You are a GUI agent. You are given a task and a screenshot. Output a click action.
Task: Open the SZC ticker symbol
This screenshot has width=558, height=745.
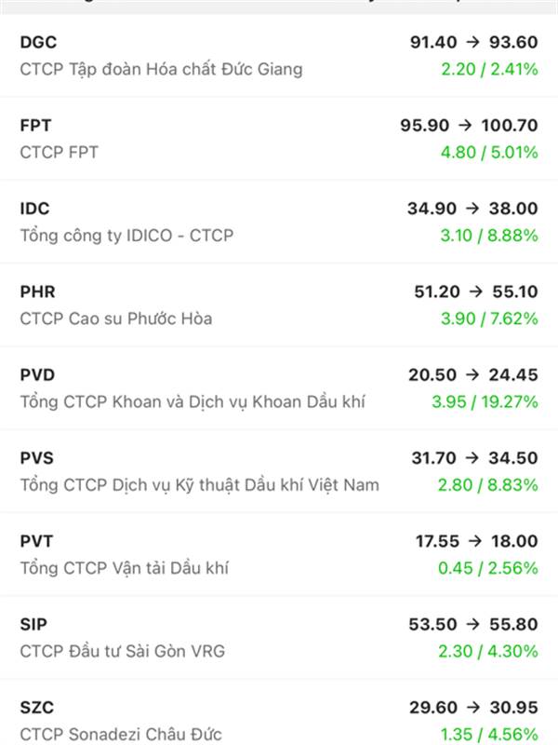click(x=36, y=708)
